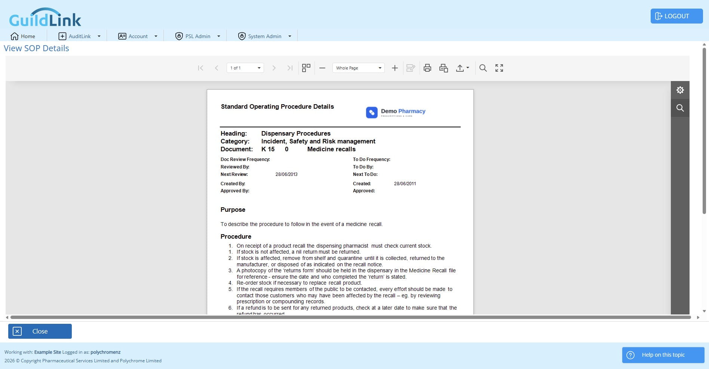Close the SOP details view
The width and height of the screenshot is (709, 369).
[40, 331]
